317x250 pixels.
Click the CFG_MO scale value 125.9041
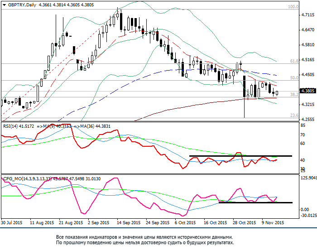(309, 178)
